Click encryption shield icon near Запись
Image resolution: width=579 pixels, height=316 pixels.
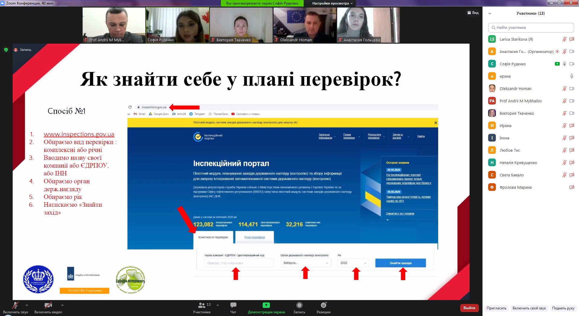coord(6,50)
